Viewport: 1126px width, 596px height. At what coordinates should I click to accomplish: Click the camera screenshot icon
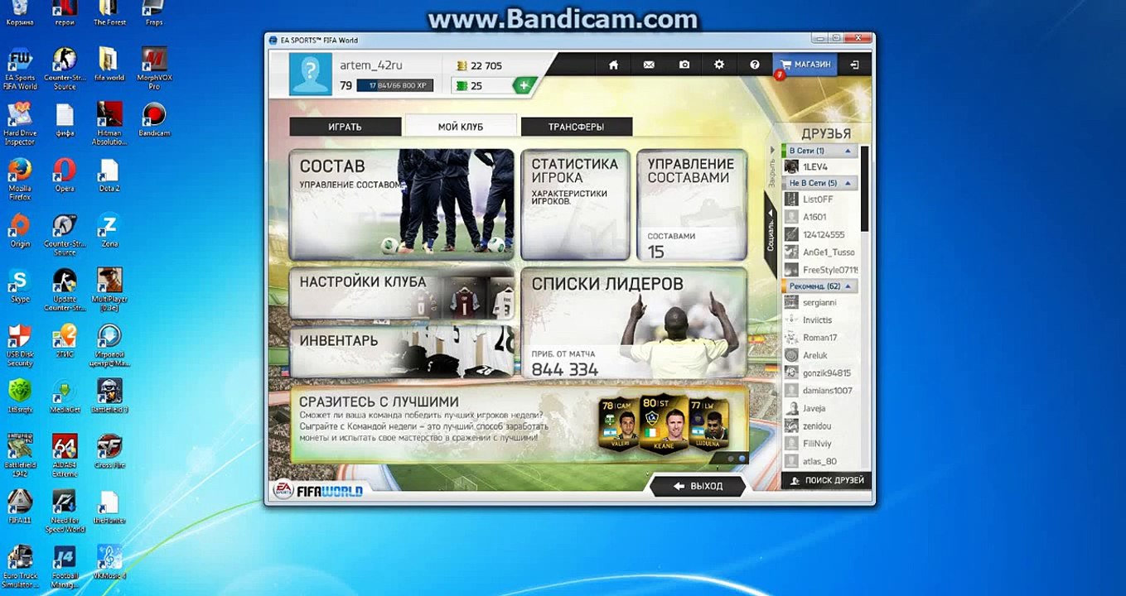point(684,65)
